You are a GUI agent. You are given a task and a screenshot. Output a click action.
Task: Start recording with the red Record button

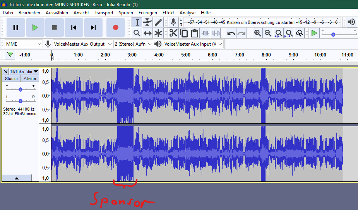pyautogui.click(x=116, y=27)
